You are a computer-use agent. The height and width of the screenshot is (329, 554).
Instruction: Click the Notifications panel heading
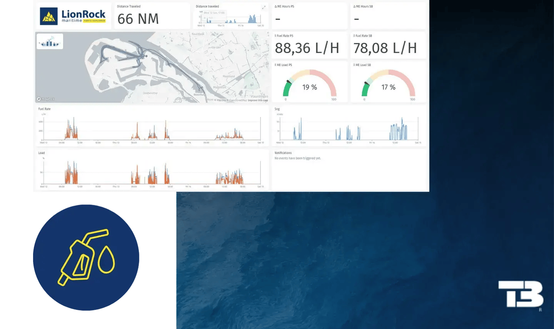pos(283,153)
